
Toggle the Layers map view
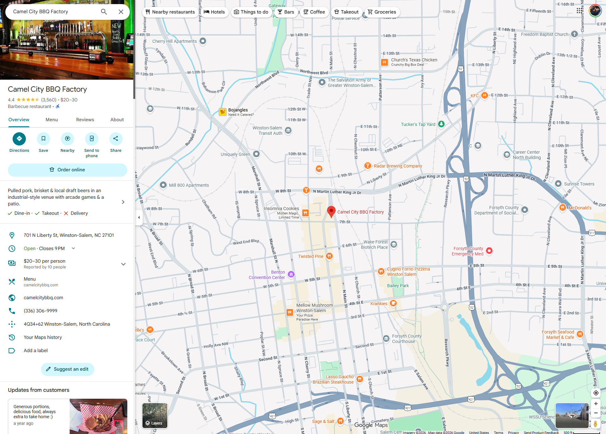(x=155, y=415)
